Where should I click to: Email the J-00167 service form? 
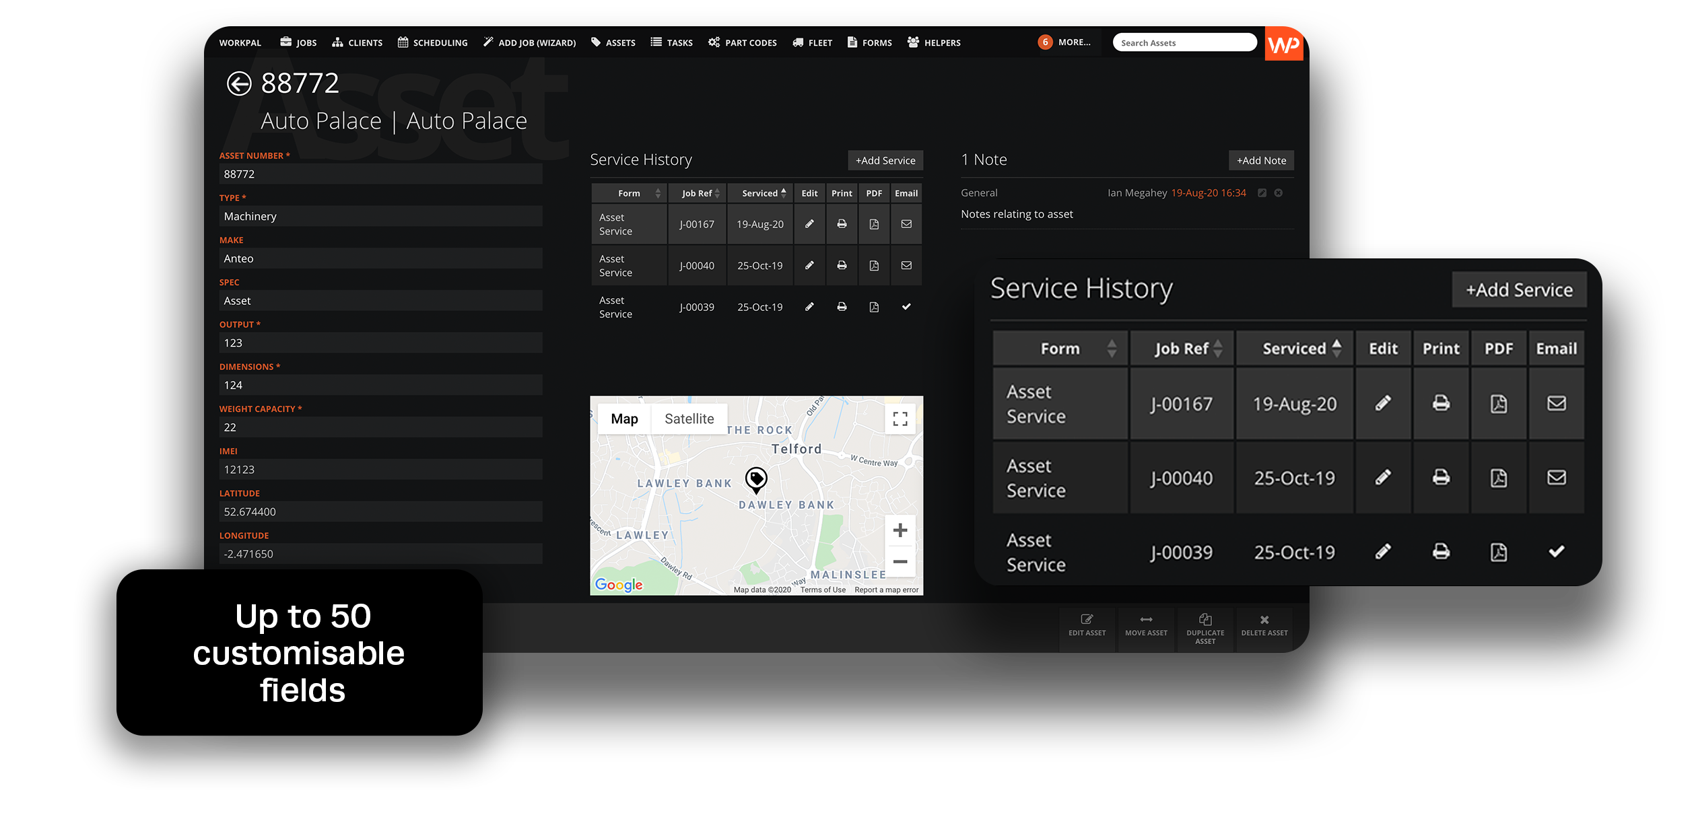(906, 224)
